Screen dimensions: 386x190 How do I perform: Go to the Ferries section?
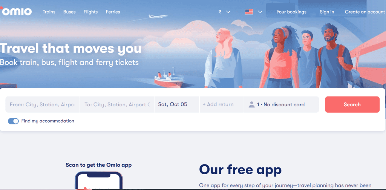click(113, 12)
